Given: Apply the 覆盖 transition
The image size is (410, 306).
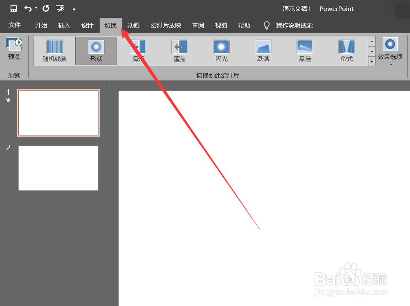Looking at the screenshot, I should (x=179, y=51).
